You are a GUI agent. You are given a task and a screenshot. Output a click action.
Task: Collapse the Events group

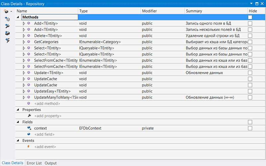pos(18,140)
